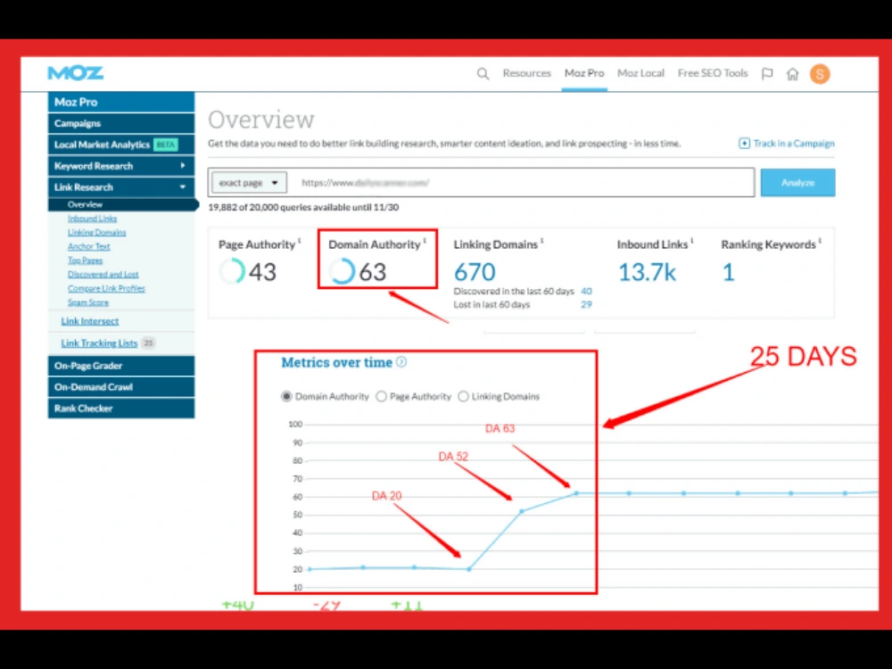Image resolution: width=892 pixels, height=669 pixels.
Task: Click the Domain Authority circular gauge
Action: (342, 271)
